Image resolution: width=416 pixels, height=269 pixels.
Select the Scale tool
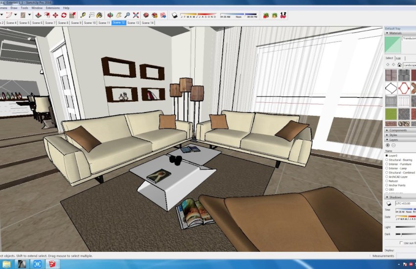72,15
